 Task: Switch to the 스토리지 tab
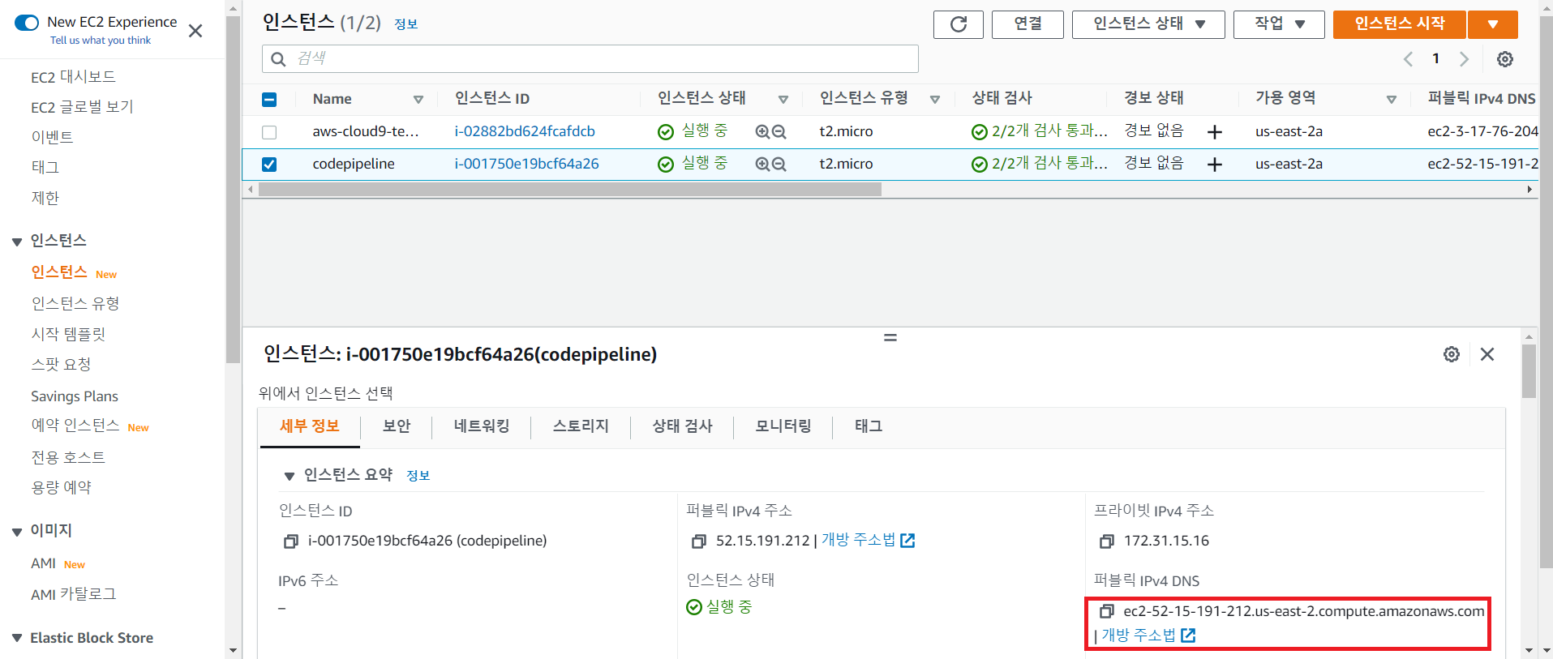(581, 426)
